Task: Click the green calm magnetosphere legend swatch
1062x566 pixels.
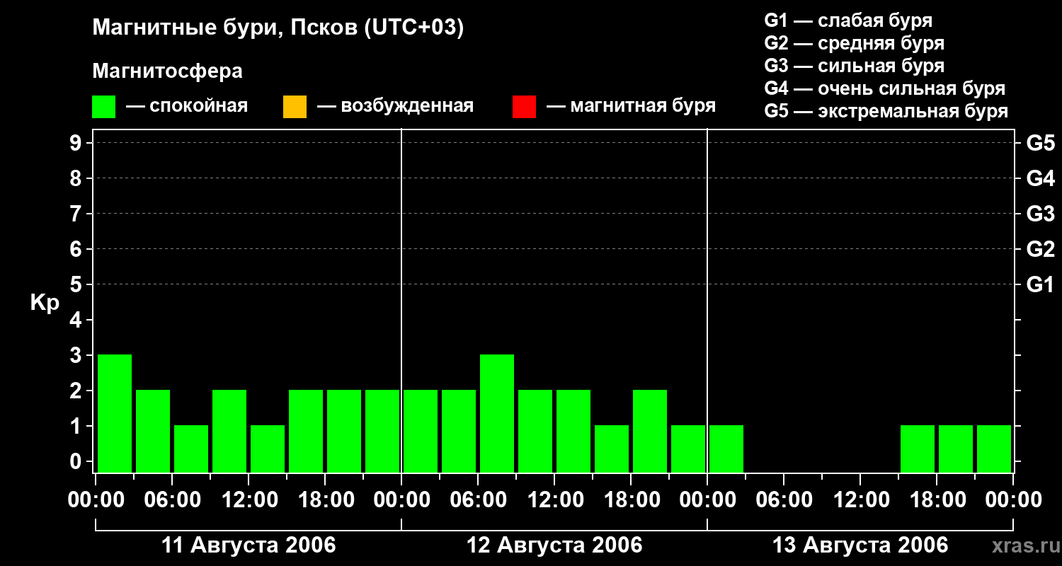Action: tap(104, 107)
